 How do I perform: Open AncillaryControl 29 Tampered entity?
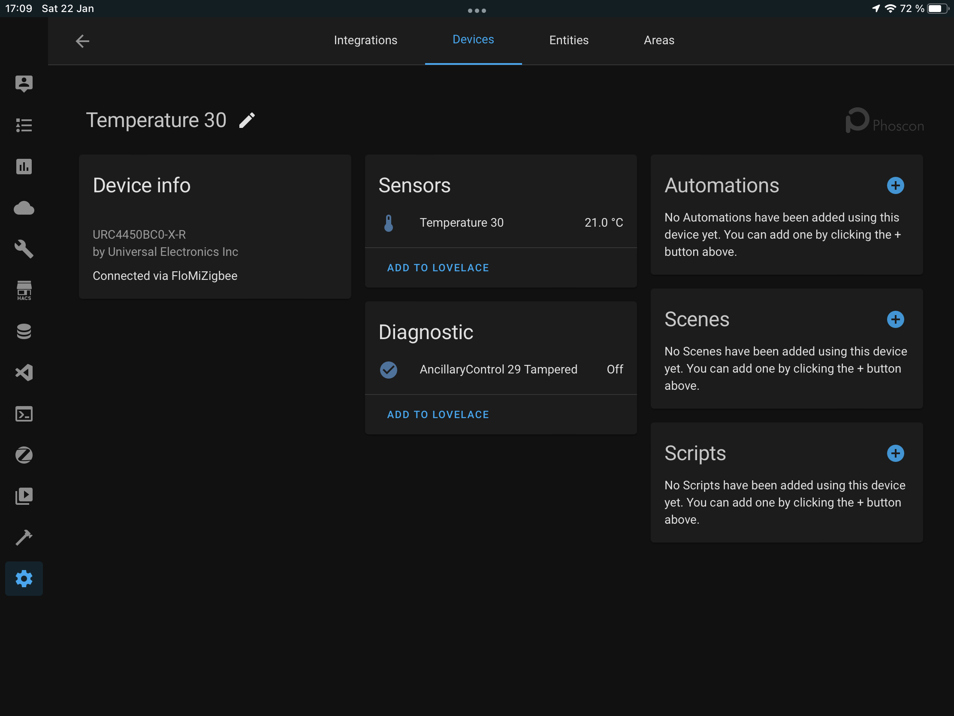tap(498, 370)
